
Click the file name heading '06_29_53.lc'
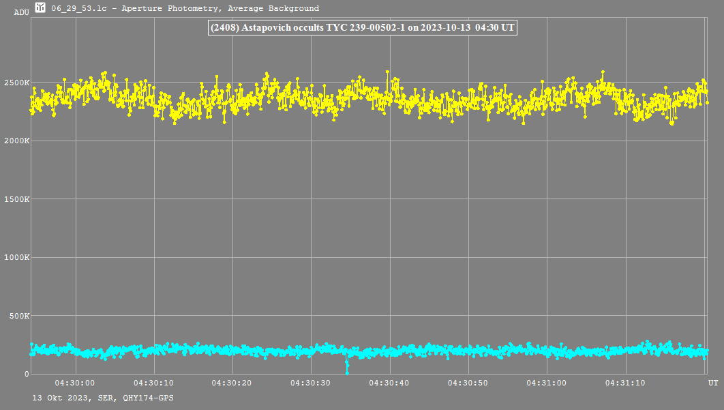(77, 8)
